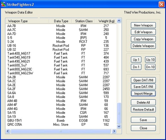Click the vertical scrollbar up arrow
The height and width of the screenshot is (140, 166).
pos(119,21)
